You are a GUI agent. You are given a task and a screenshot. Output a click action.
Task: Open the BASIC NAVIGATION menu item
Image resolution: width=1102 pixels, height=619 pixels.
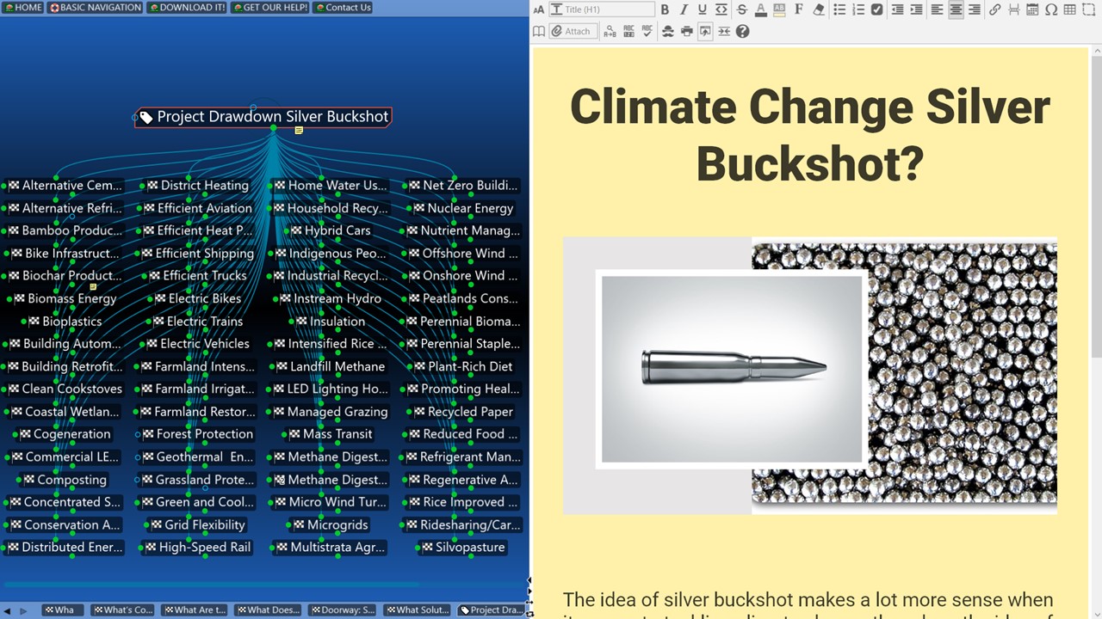click(95, 8)
